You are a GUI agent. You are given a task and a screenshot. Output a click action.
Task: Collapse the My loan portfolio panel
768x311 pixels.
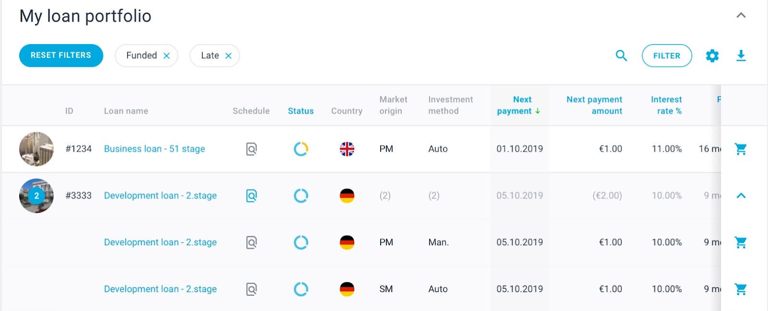741,15
